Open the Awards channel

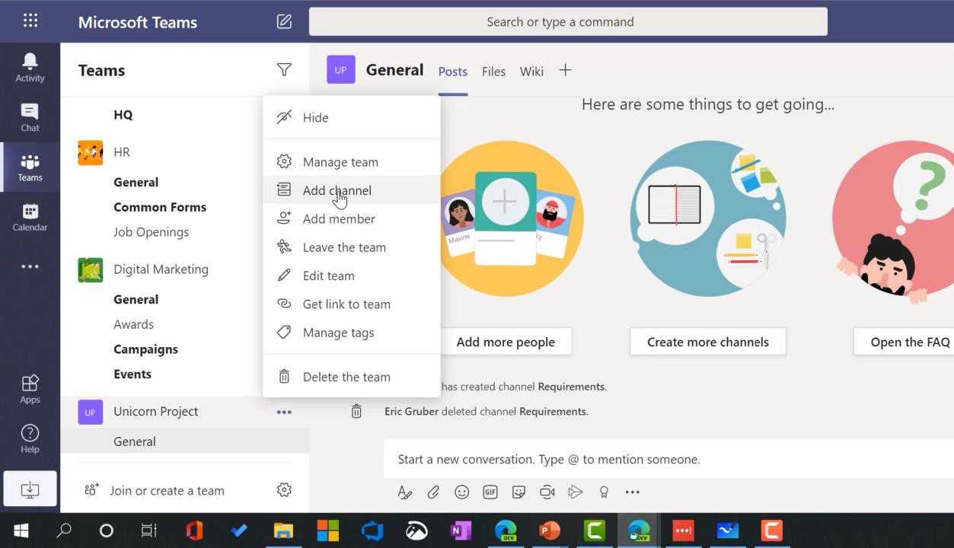[133, 324]
